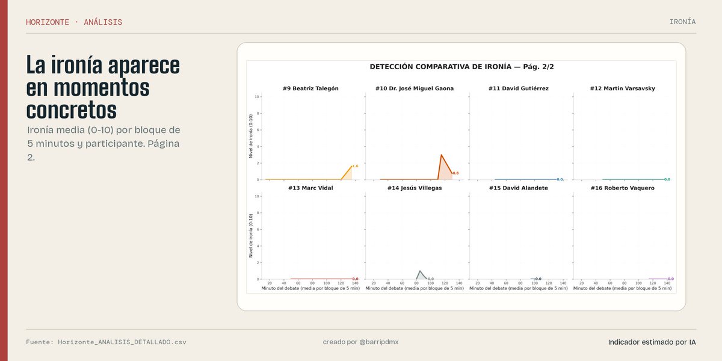The image size is (722, 361).
Task: Click the 0.0 end value in Roberto Vaquero chart
Action: point(671,279)
